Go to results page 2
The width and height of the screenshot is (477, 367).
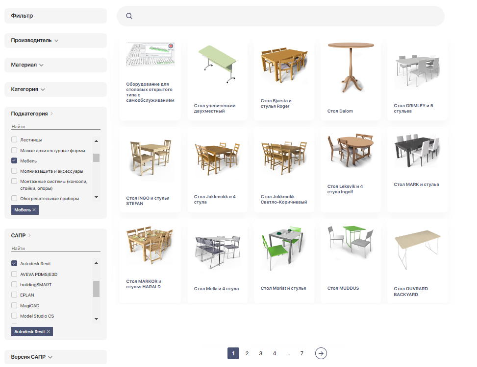pyautogui.click(x=247, y=353)
